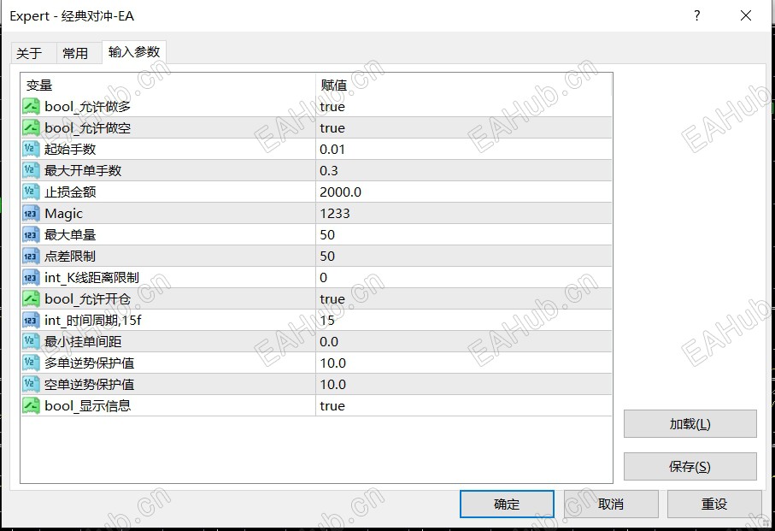Screen dimensions: 775x531
Task: Switch to the 关于 tab
Action: [29, 53]
